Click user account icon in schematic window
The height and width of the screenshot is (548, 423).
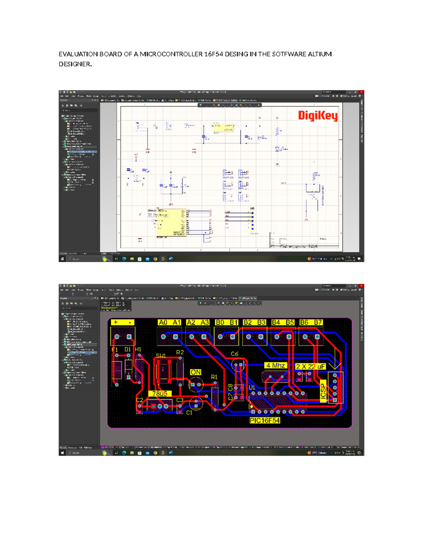[x=360, y=96]
